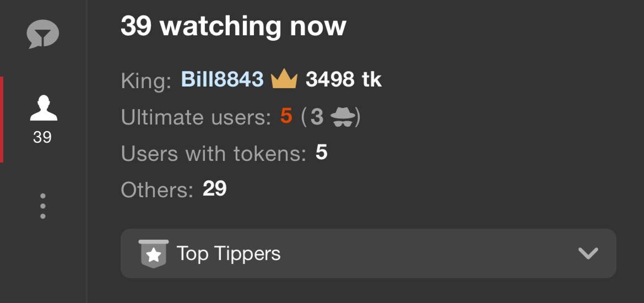Click the Users with tokens count 5

pyautogui.click(x=322, y=153)
